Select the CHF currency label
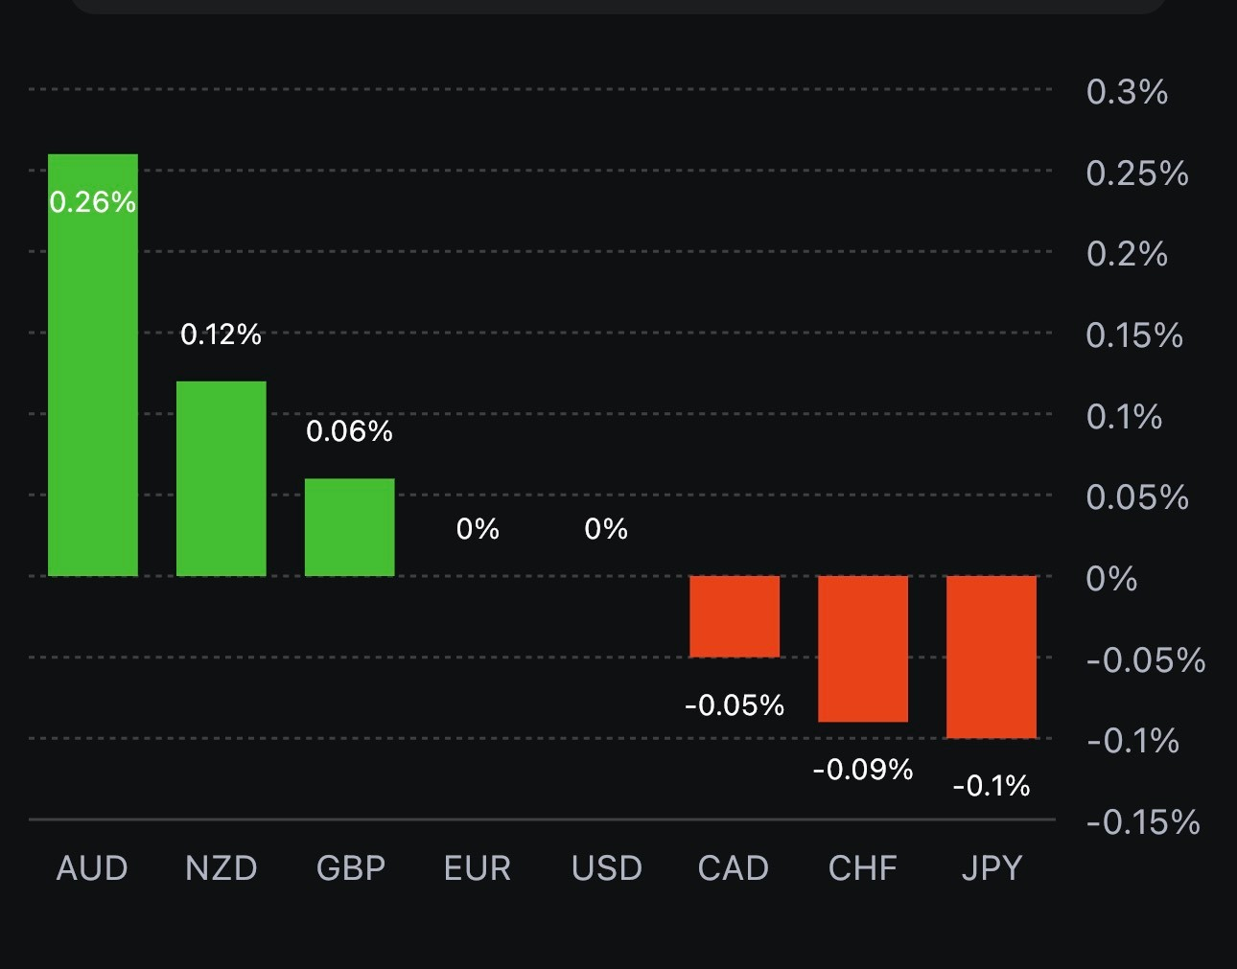 [862, 868]
